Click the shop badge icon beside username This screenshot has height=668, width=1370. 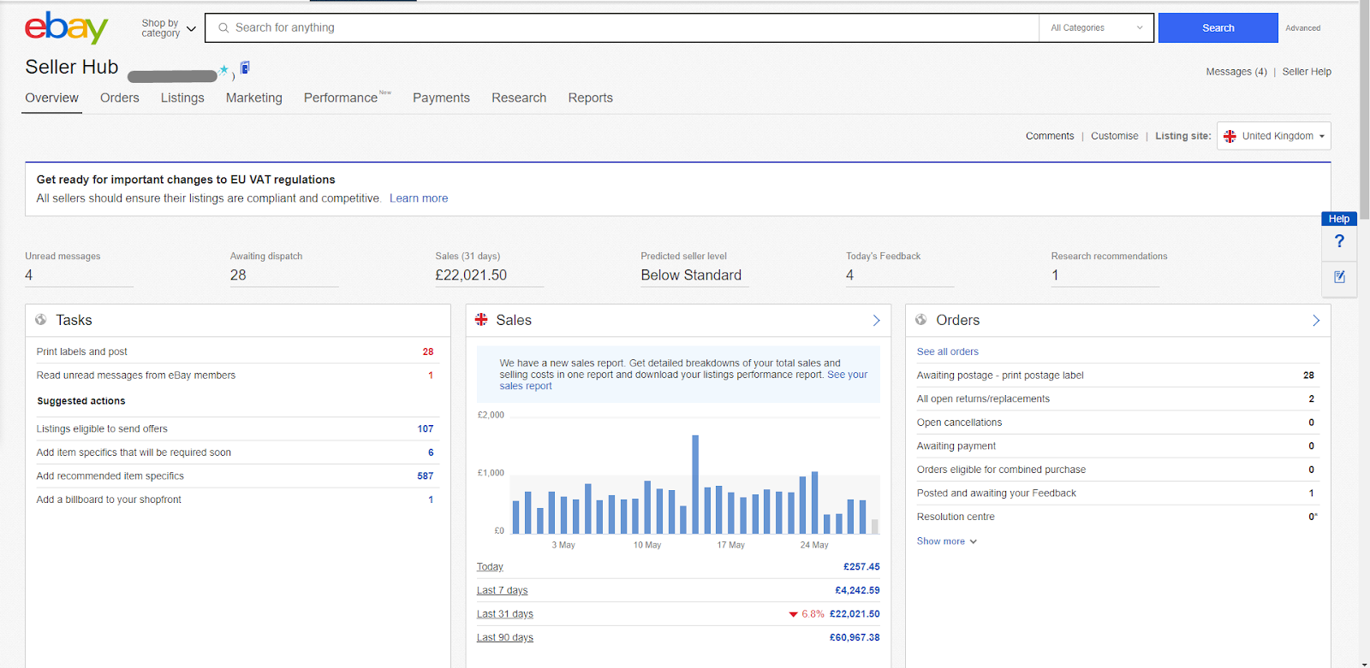pos(244,68)
